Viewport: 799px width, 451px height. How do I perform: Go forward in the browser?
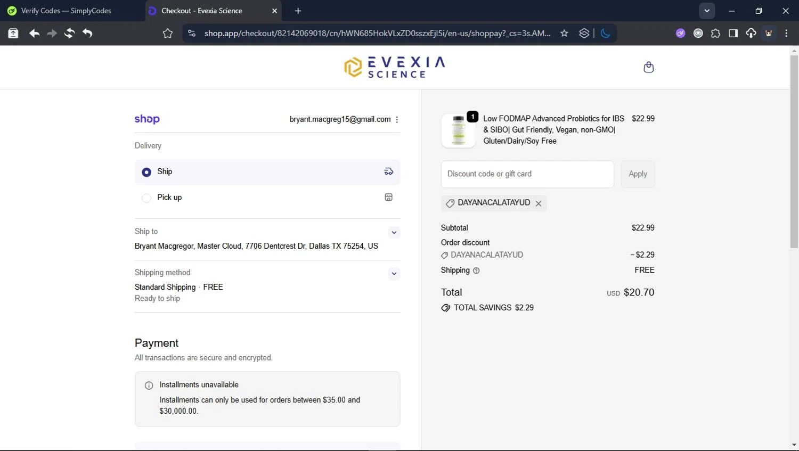[52, 34]
